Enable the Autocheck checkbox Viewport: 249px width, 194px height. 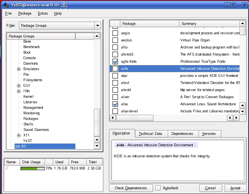(x=158, y=188)
